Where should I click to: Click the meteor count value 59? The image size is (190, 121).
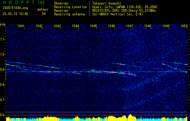[x=44, y=14]
